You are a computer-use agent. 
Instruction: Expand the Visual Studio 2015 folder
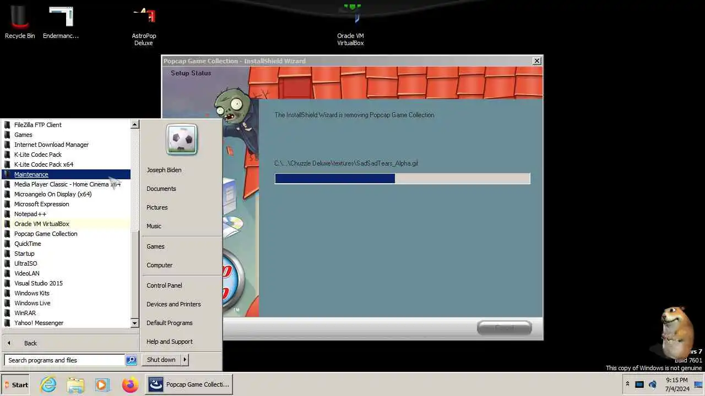(x=67, y=283)
